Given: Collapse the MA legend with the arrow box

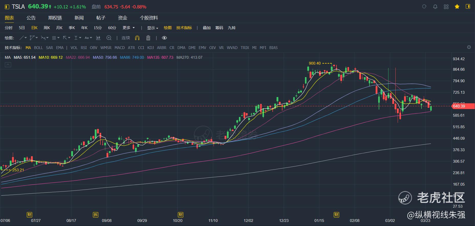Looking at the screenshot, I should click(x=8, y=65).
